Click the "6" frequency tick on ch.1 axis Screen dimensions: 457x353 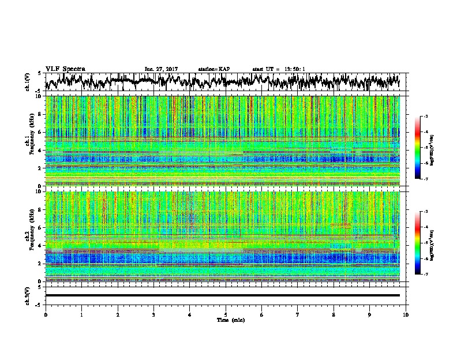click(x=40, y=132)
